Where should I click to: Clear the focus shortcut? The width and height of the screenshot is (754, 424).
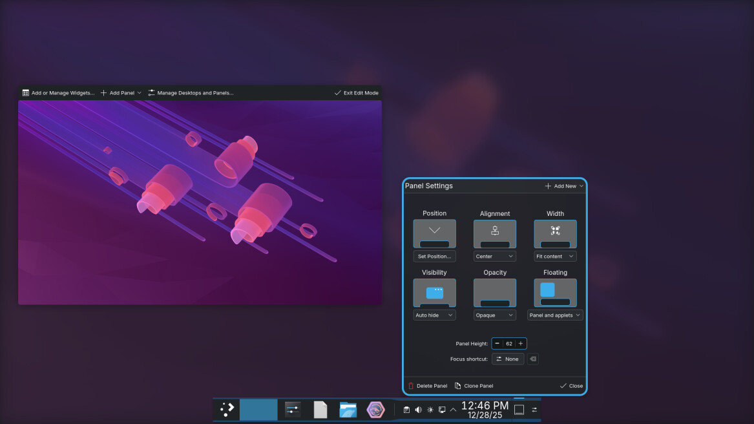tap(533, 359)
